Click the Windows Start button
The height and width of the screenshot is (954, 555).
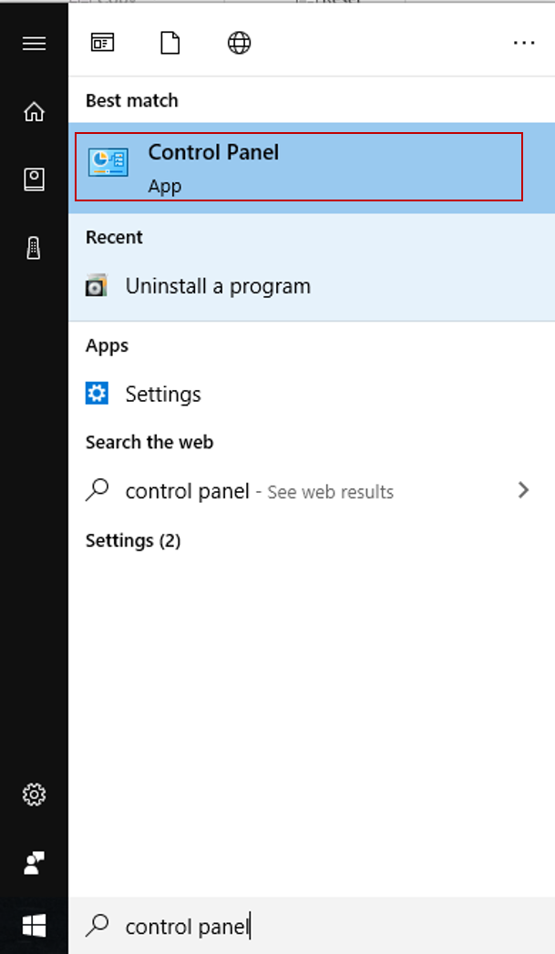[34, 925]
